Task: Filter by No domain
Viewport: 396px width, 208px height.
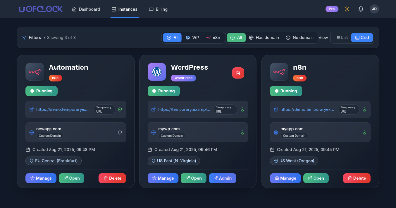Action: click(x=300, y=38)
